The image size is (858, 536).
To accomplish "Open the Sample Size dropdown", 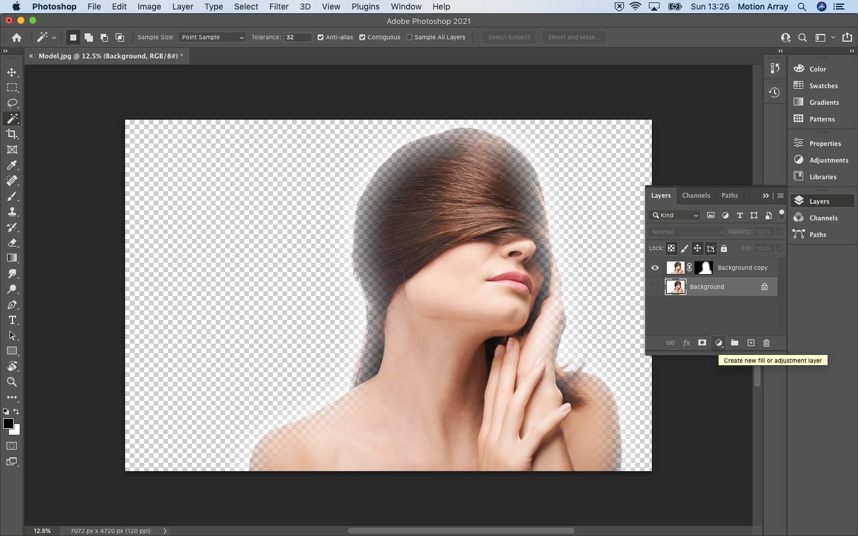I will [x=212, y=38].
